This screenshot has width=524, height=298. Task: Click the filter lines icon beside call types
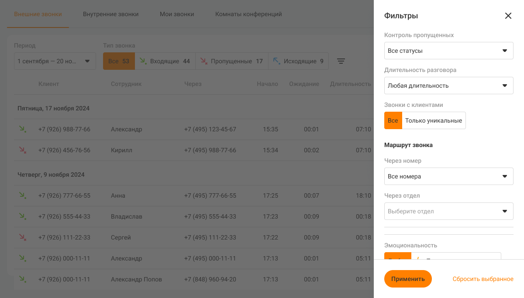pos(341,62)
